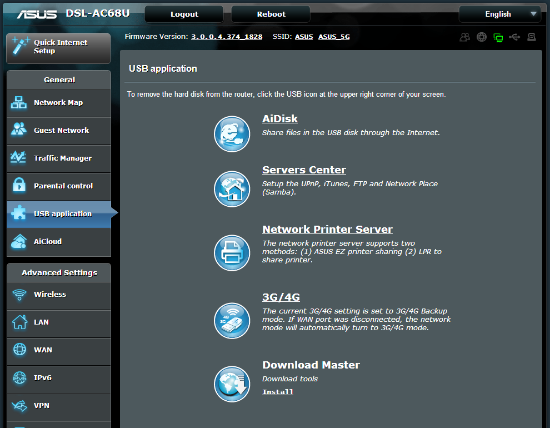Click the ASUS logo
The width and height of the screenshot is (550, 428).
pyautogui.click(x=37, y=14)
